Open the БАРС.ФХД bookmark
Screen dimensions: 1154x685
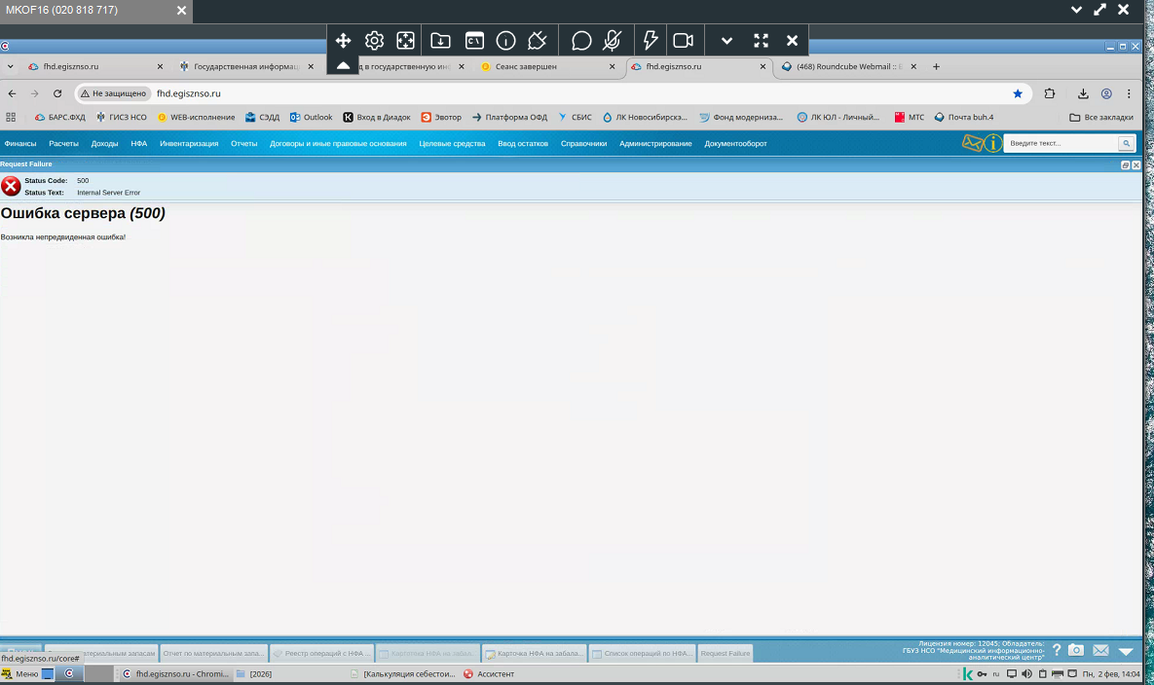pos(59,117)
